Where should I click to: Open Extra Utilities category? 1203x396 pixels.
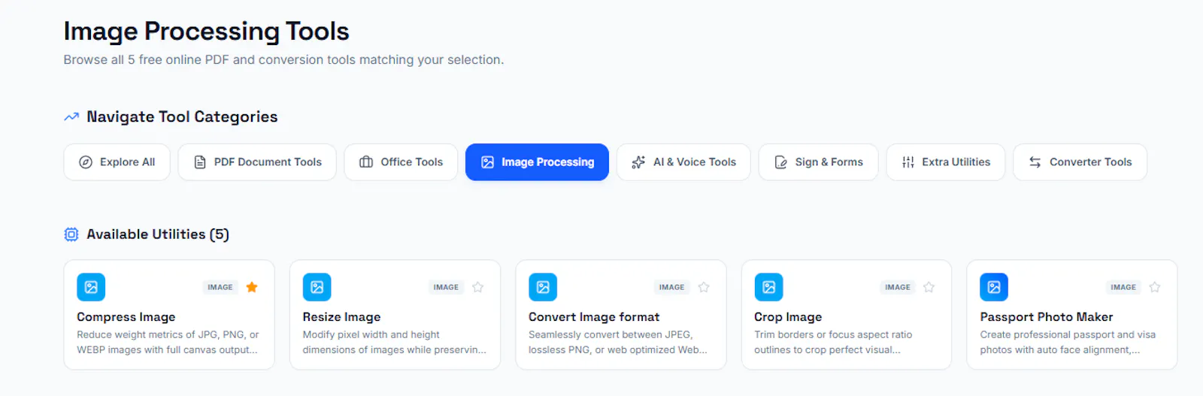[x=946, y=162]
